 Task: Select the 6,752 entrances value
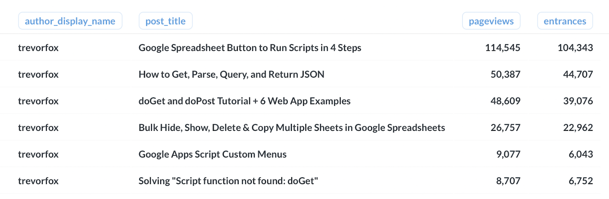point(581,181)
